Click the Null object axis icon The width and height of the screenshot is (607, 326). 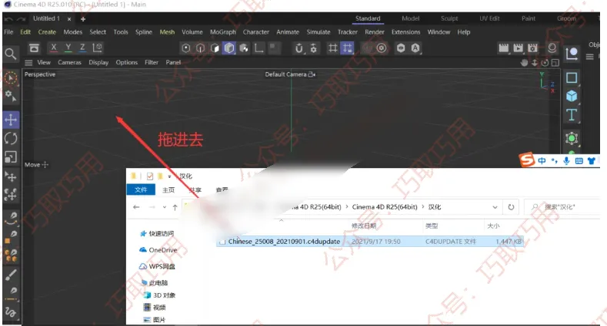(572, 54)
